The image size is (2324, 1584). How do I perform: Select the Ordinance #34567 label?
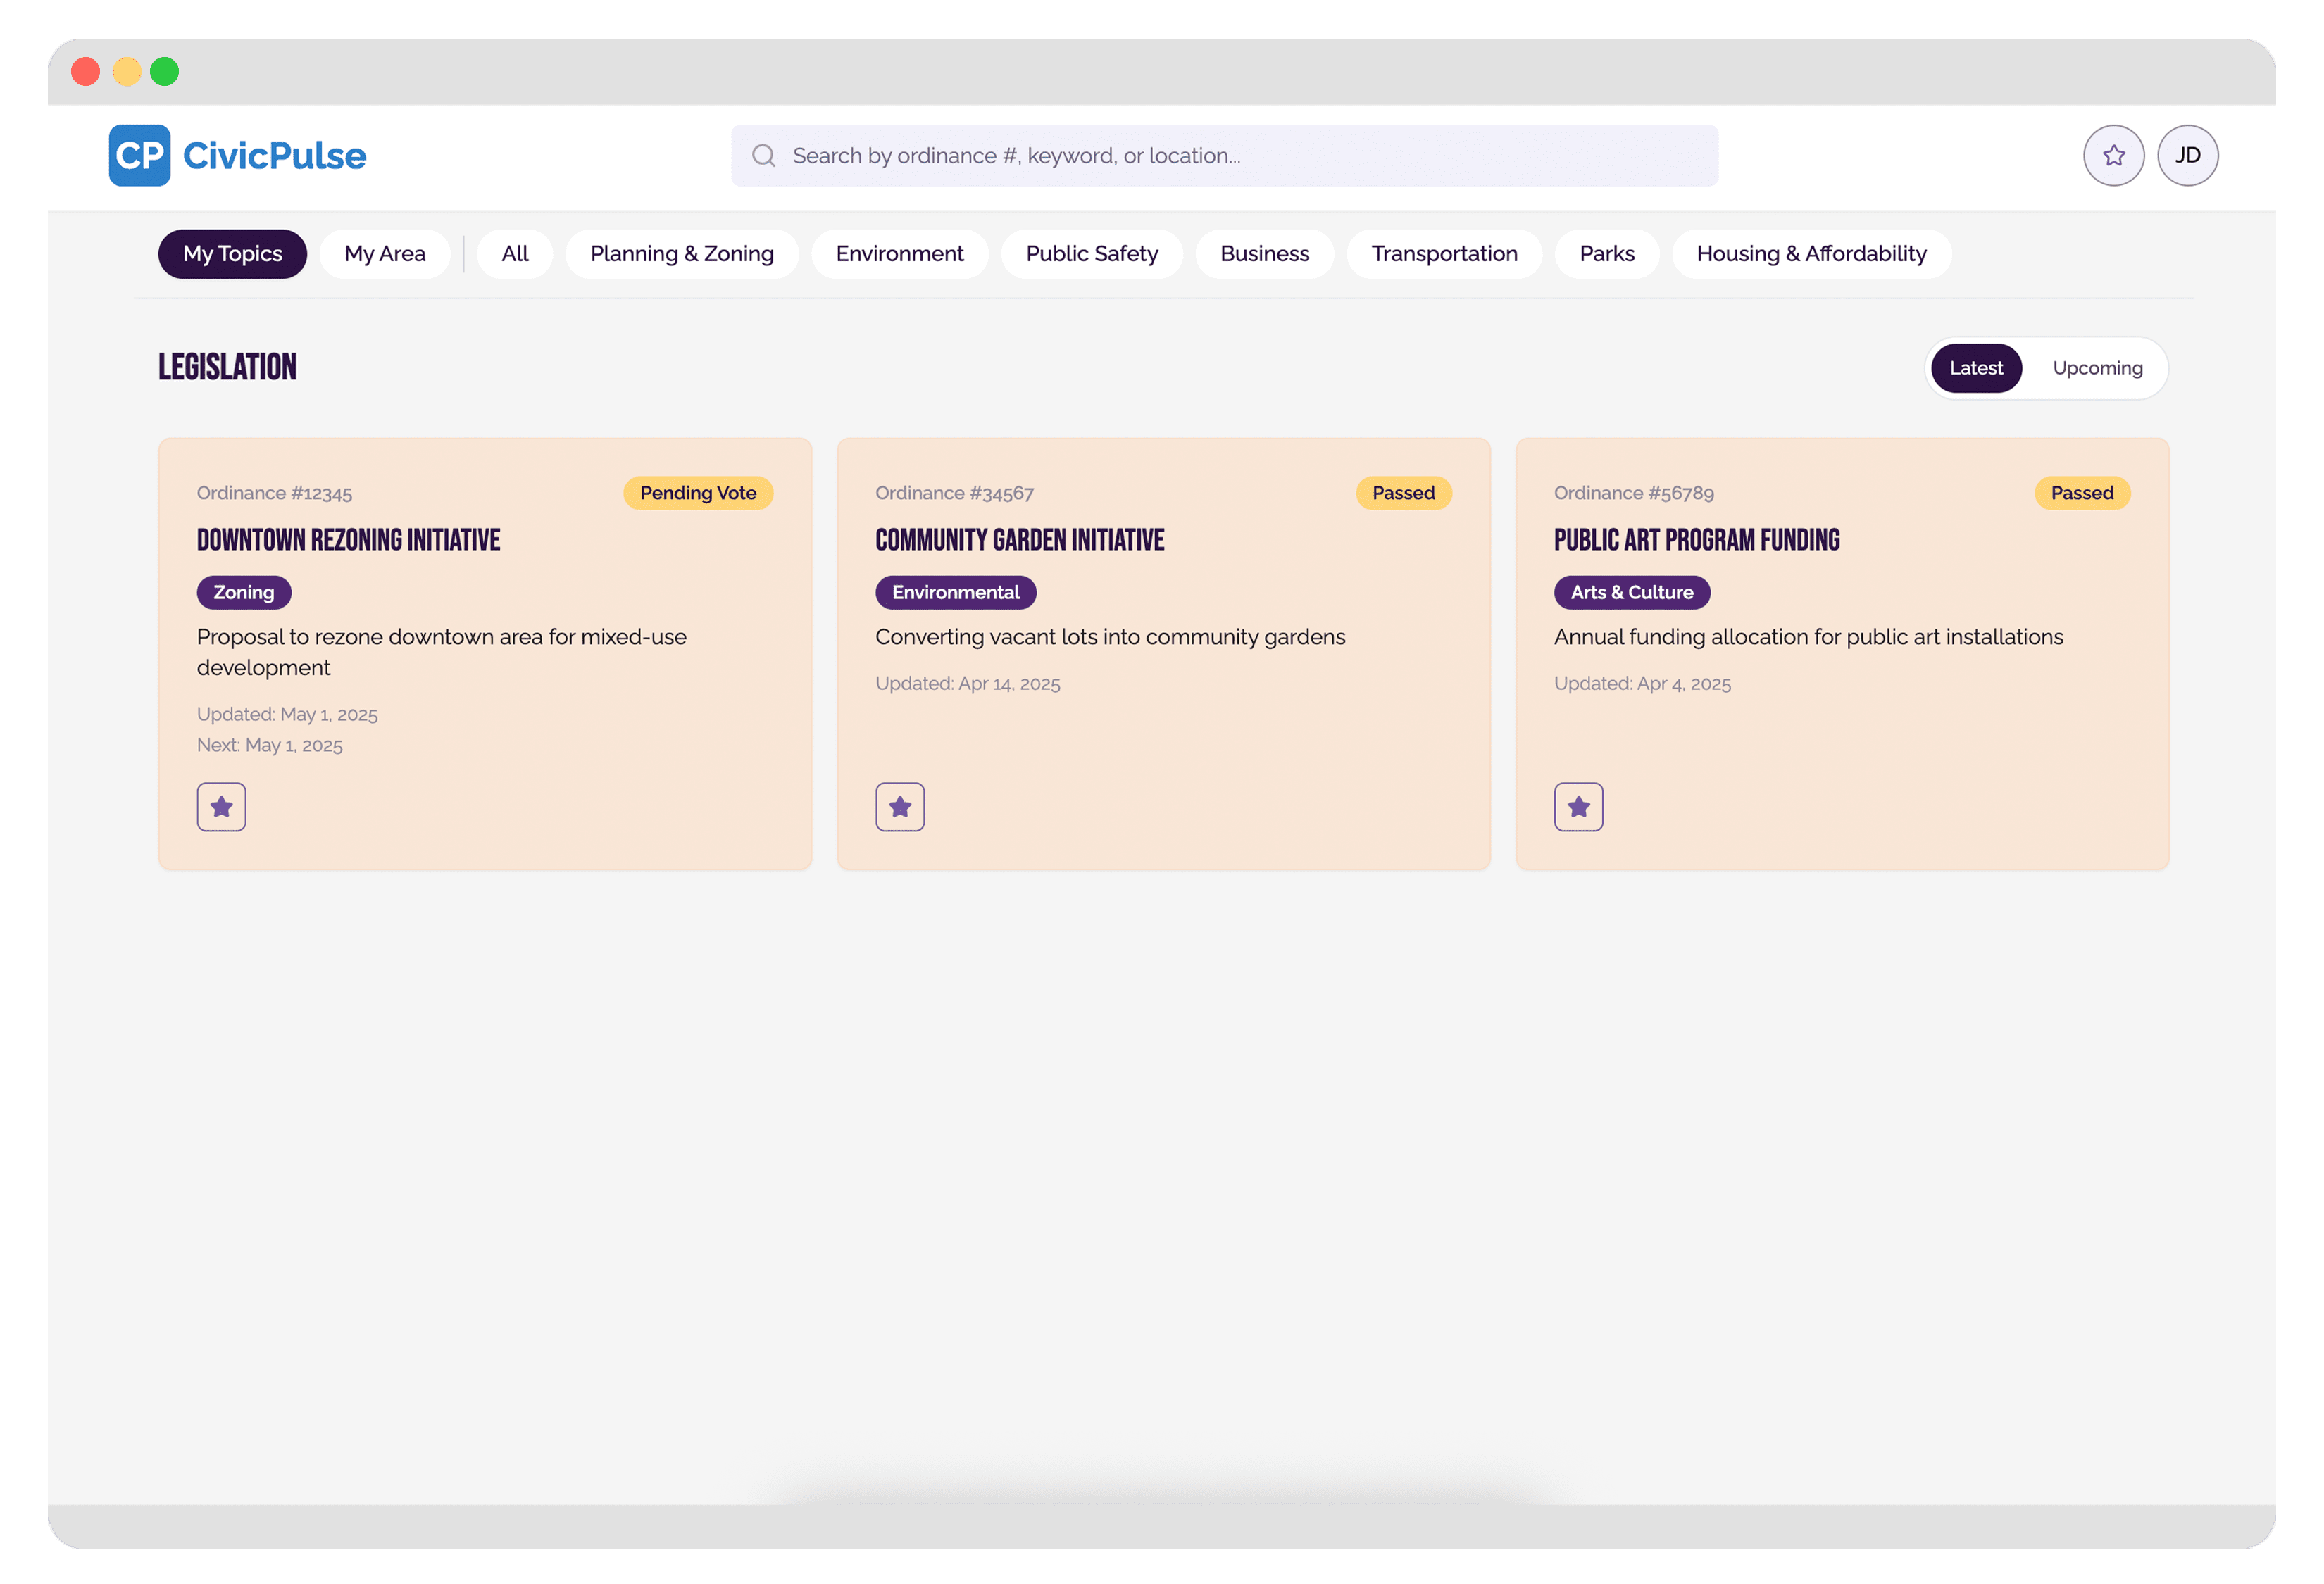coord(954,493)
